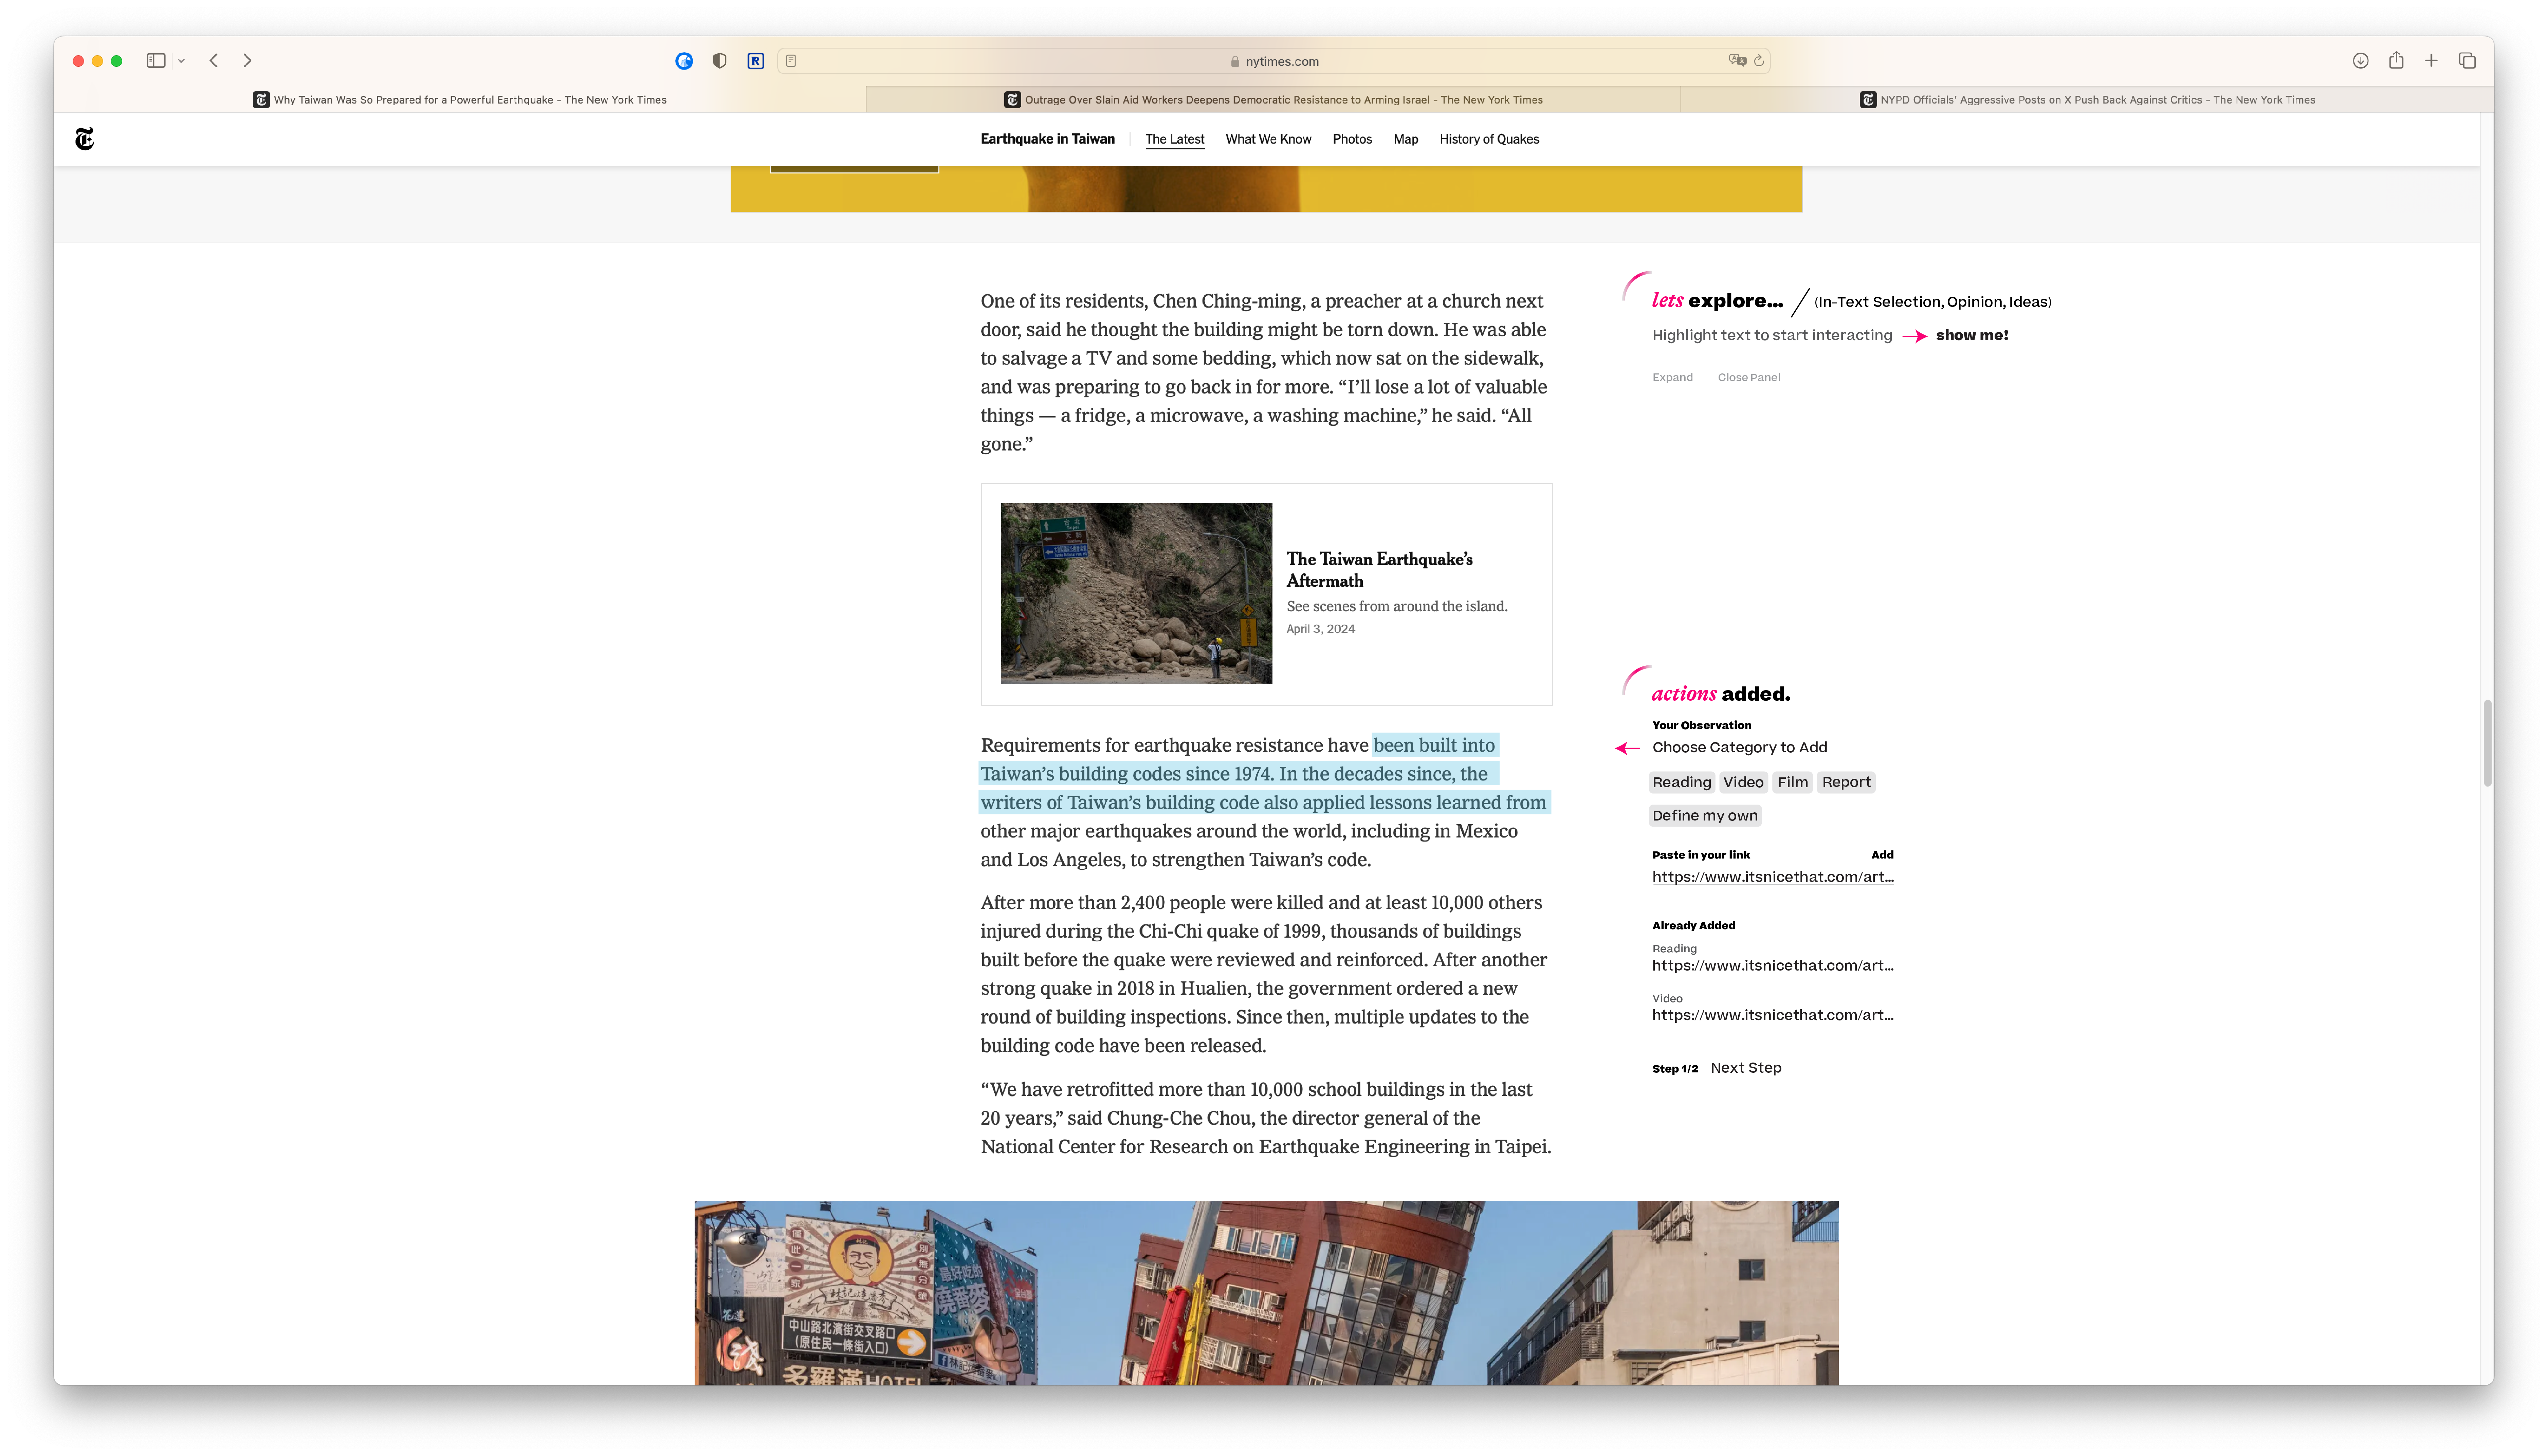Show tab overview icon
The image size is (2548, 1456).
[x=2467, y=61]
